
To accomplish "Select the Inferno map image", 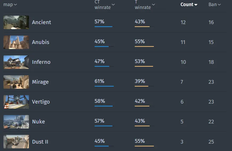I will (x=16, y=62).
